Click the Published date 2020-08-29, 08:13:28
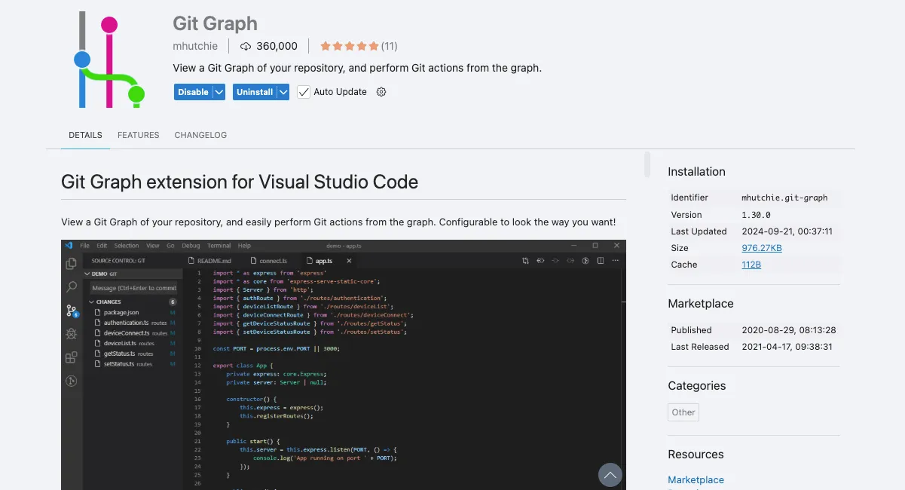The width and height of the screenshot is (905, 490). click(x=788, y=330)
